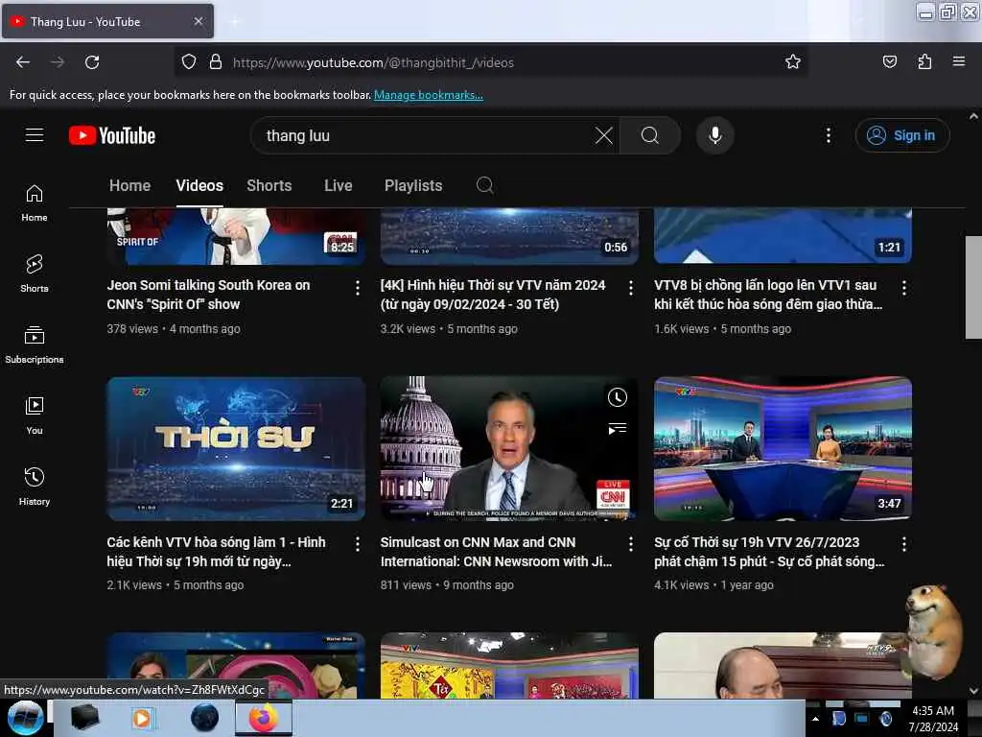Bookmark this page with the star icon
The image size is (982, 737).
click(793, 61)
